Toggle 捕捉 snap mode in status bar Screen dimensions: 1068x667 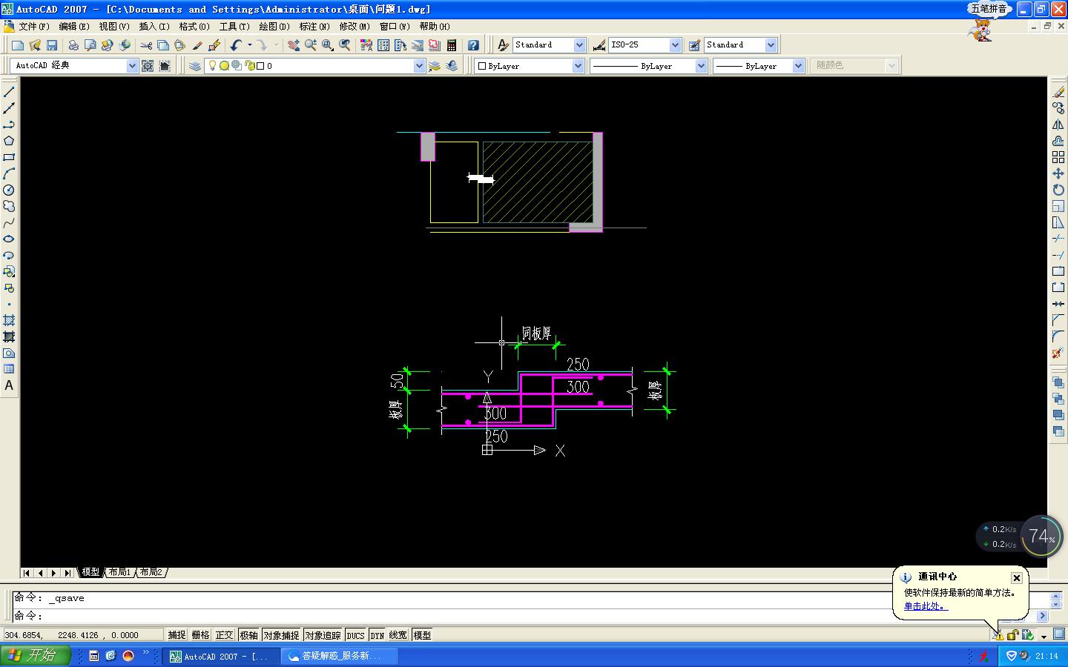[177, 635]
